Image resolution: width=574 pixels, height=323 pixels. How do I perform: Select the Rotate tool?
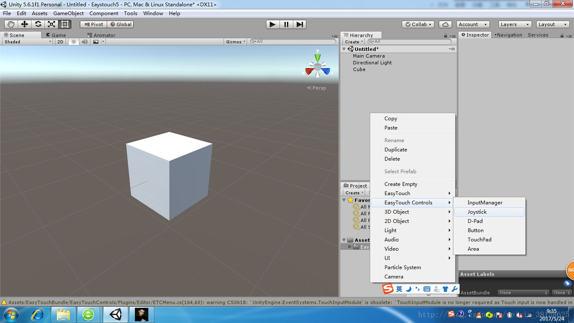click(x=38, y=24)
